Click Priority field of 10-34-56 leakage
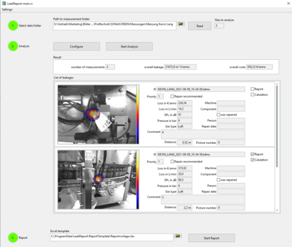Screen dimensions: 292x247 click(160, 162)
